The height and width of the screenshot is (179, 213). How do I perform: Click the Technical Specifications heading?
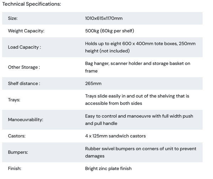[32, 4]
